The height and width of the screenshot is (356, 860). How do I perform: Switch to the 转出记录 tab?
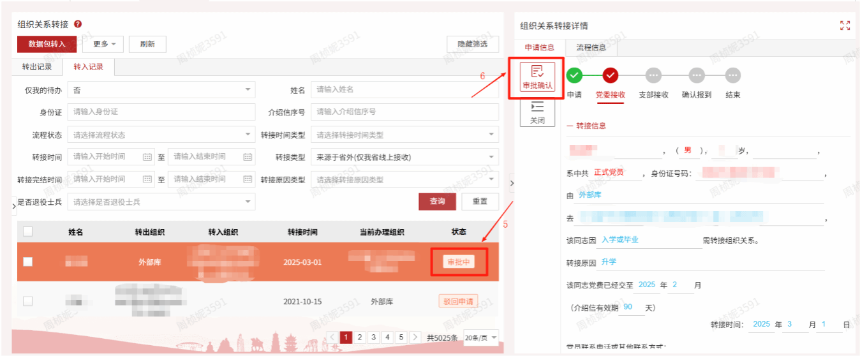click(x=37, y=67)
